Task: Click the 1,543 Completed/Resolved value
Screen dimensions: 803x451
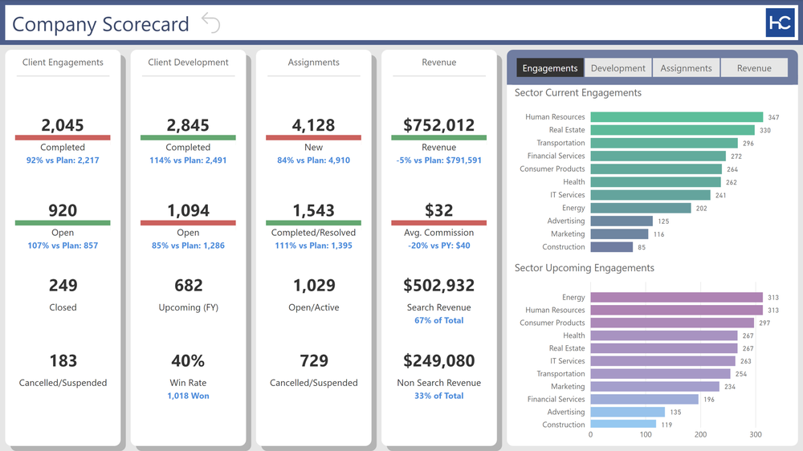Action: (313, 210)
